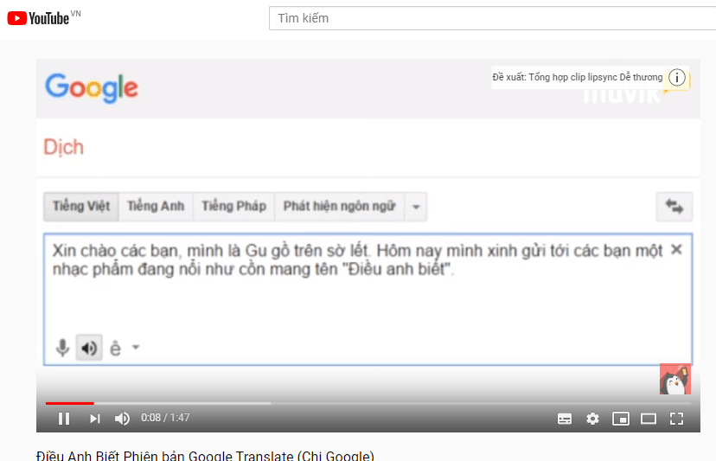
Task: Click the Tìm kiếm search field
Action: 492,18
